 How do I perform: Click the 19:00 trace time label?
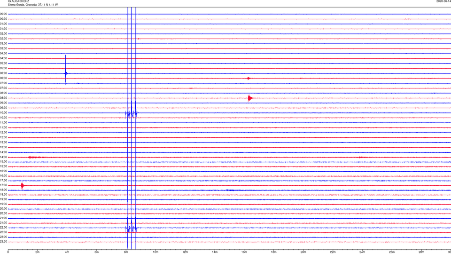[x=3, y=199]
